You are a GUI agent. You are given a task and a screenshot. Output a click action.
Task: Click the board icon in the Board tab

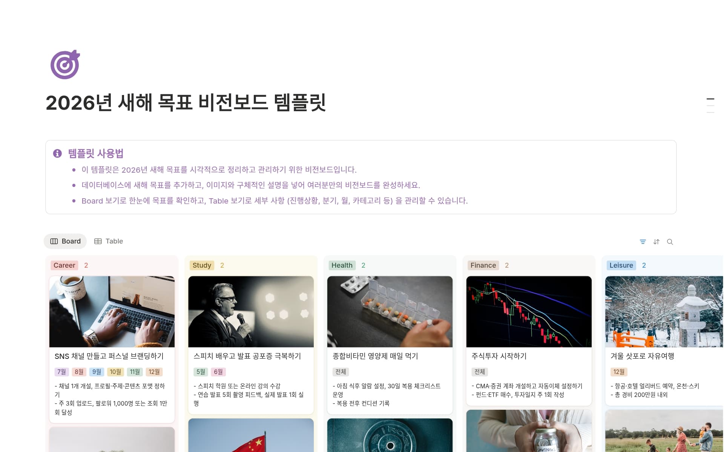54,241
